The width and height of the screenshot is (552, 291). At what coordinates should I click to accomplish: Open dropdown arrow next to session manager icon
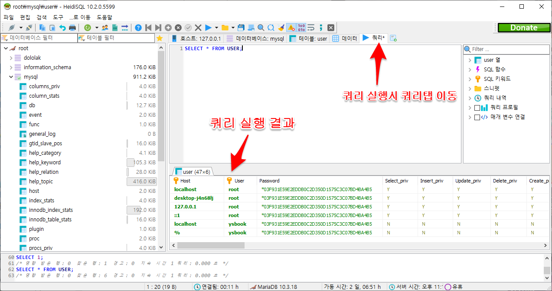21,28
